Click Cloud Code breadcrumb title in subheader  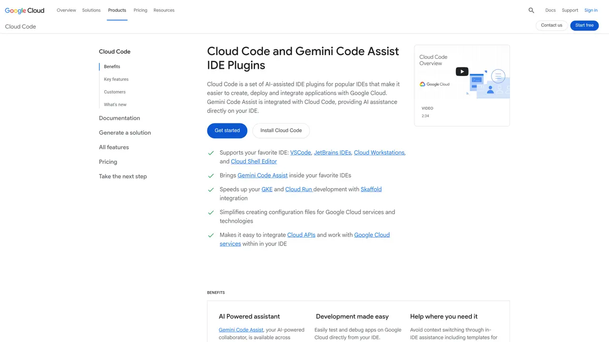point(20,27)
